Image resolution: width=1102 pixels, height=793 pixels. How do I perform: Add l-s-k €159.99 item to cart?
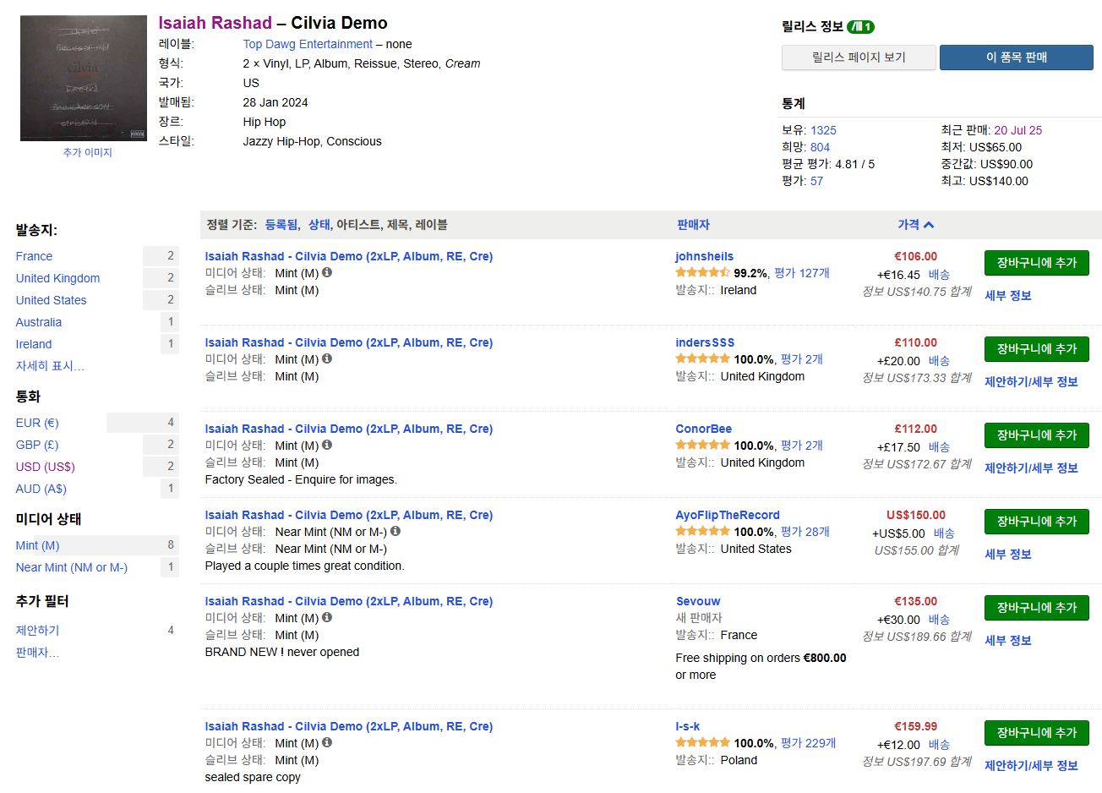coord(1036,733)
